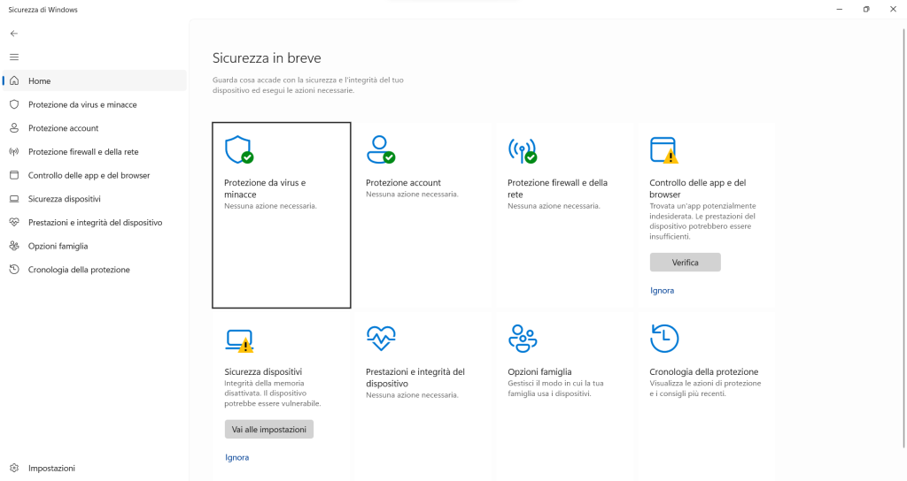The width and height of the screenshot is (907, 481).
Task: Open Controllo delle app e del browser sidebar item
Action: (95, 175)
